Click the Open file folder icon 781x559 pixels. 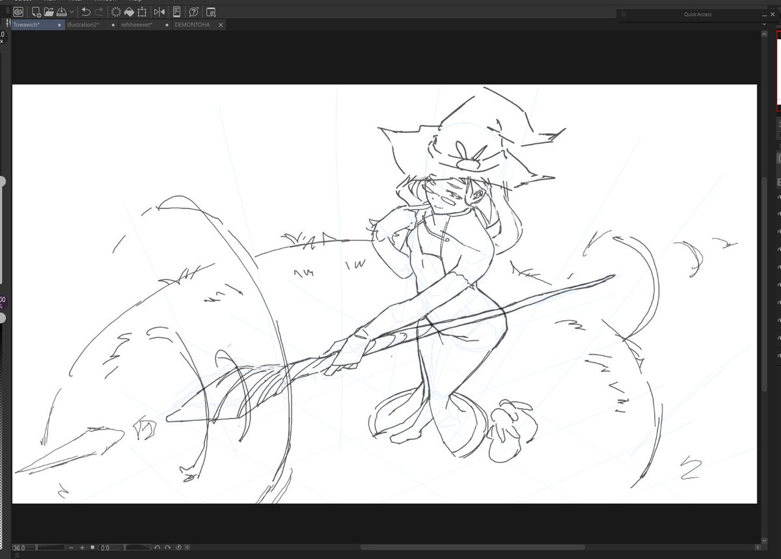click(49, 12)
